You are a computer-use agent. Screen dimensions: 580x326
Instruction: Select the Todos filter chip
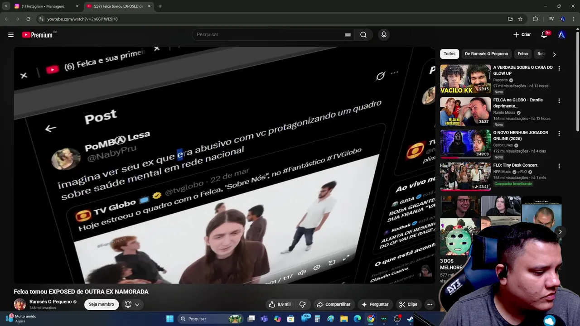pyautogui.click(x=449, y=54)
